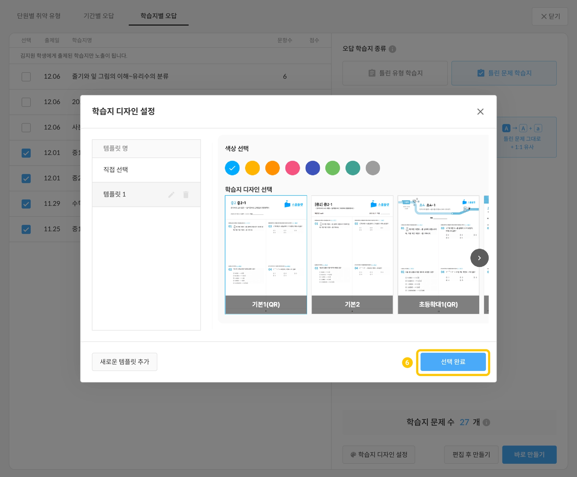Switch to 기간별 오답 tab
The height and width of the screenshot is (477, 577).
(x=99, y=16)
